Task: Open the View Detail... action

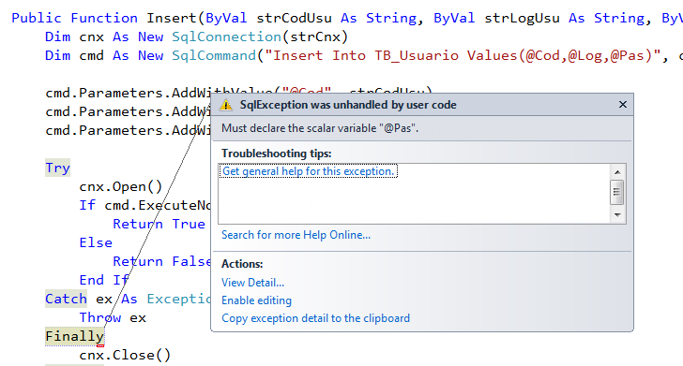Action: 252,283
